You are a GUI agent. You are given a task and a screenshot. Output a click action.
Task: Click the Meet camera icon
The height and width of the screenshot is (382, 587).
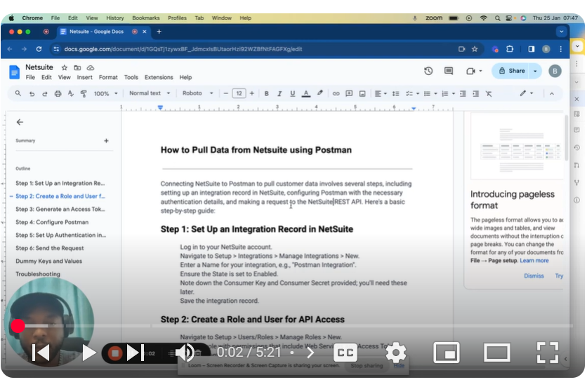tap(470, 71)
